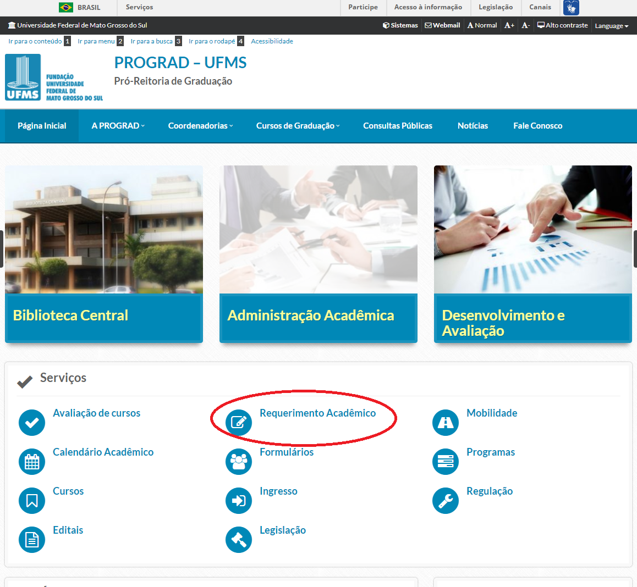Go to the Notícias menu item

tap(473, 126)
